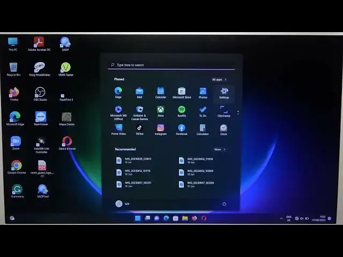Click the Windows Start button on taskbar
This screenshot has width=343, height=257.
point(138,218)
